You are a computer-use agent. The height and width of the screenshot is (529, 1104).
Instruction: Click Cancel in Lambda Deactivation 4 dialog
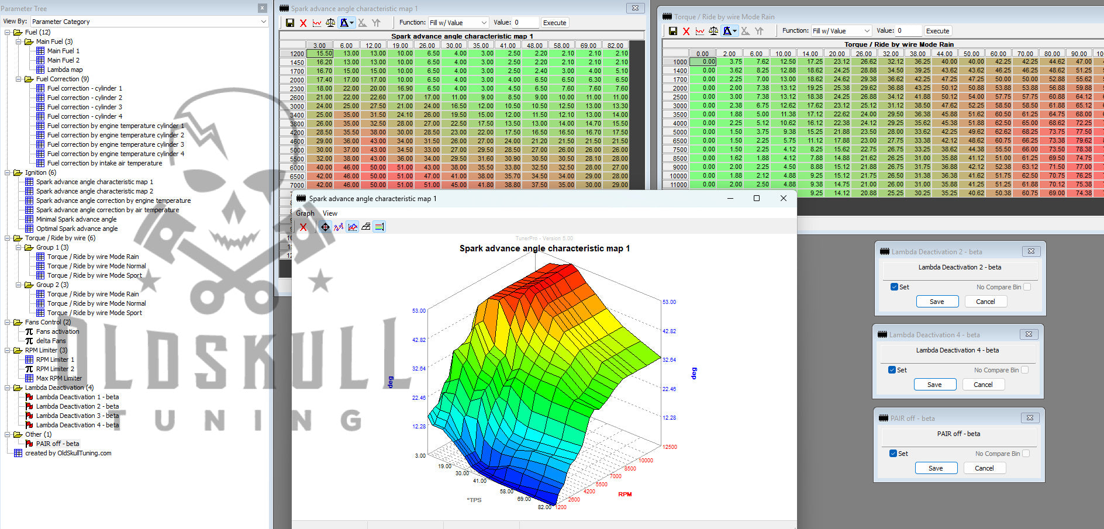coord(983,385)
